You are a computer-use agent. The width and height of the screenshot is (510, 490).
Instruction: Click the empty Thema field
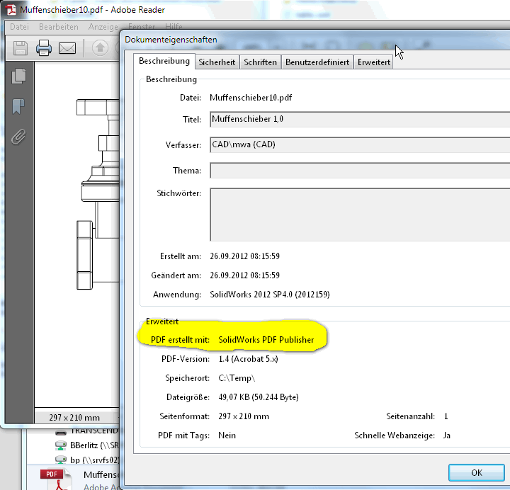pyautogui.click(x=360, y=171)
